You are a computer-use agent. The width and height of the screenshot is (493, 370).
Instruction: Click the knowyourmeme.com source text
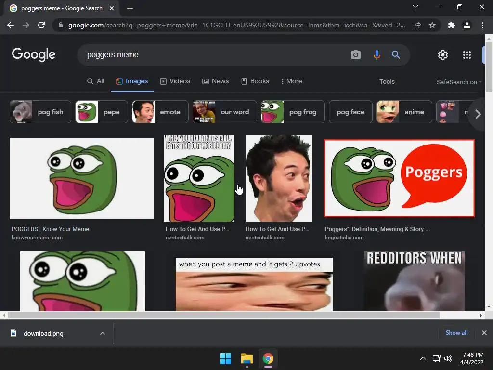point(37,238)
